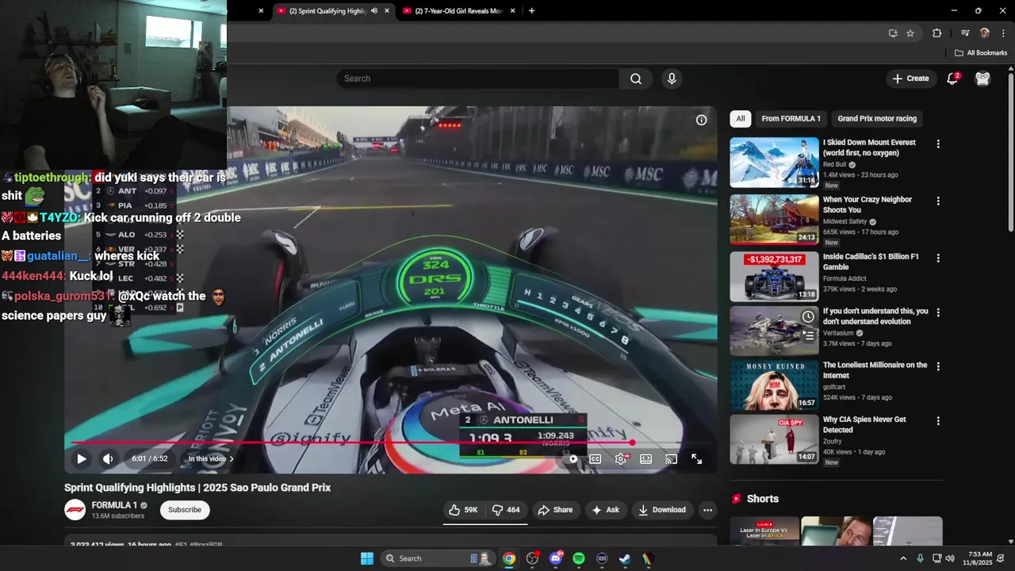
Task: Open the FORMULA 1 channel name link
Action: pyautogui.click(x=114, y=505)
